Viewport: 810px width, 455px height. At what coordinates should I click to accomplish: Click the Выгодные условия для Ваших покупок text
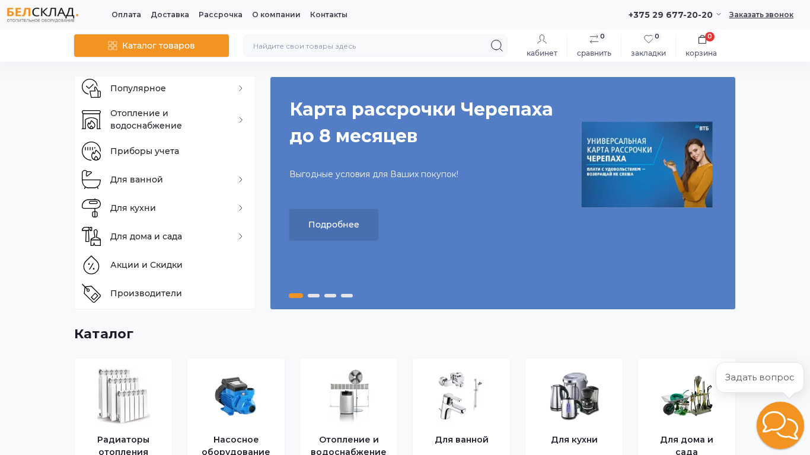374,174
